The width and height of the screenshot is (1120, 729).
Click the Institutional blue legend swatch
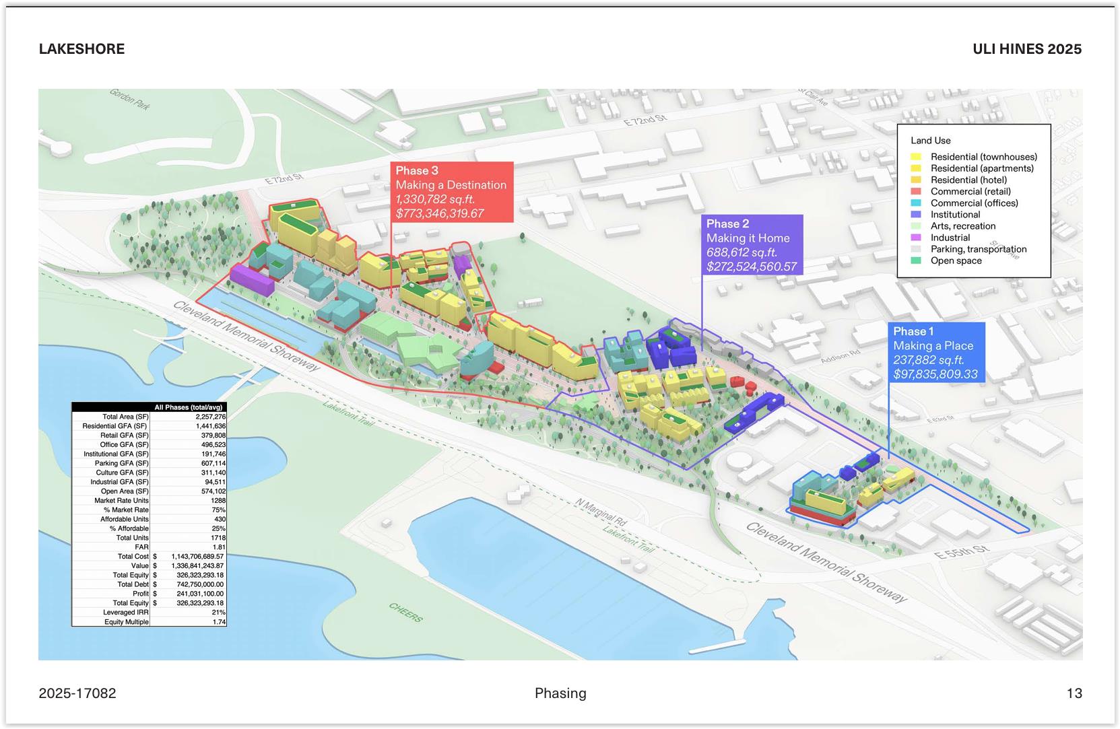(915, 214)
